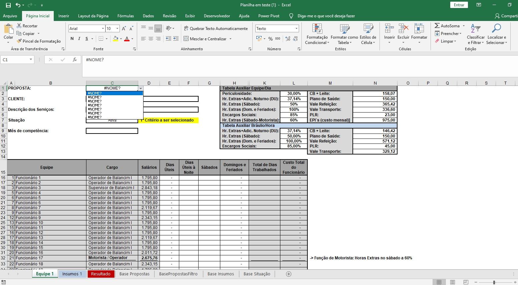
Task: Open the cell borders icon
Action: [101, 39]
